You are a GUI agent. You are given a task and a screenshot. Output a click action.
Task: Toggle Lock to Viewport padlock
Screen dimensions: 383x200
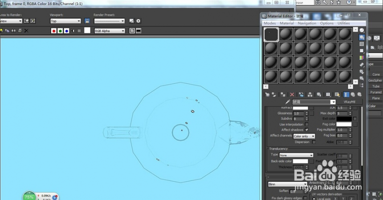click(87, 21)
